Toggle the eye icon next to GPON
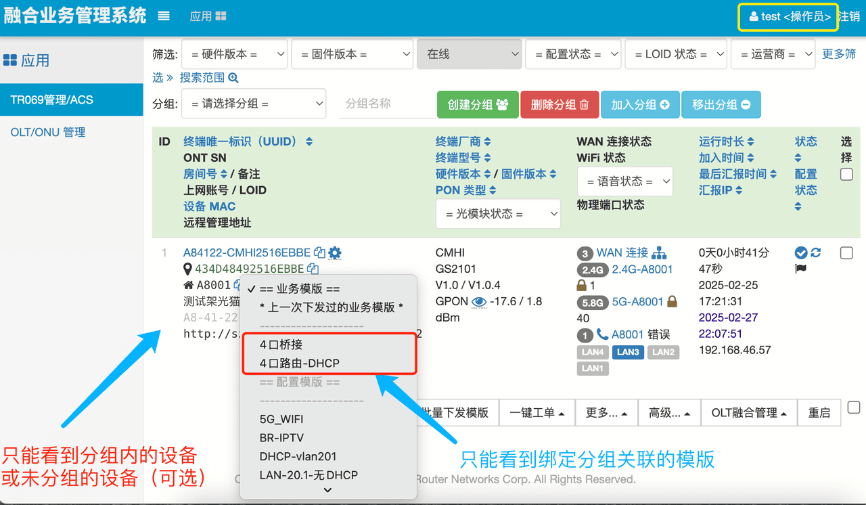Image resolution: width=866 pixels, height=505 pixels. tap(479, 302)
